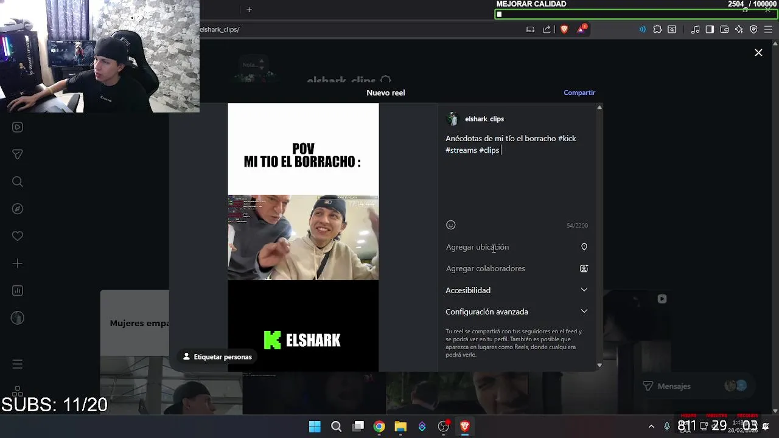Click the add collaborators person icon
This screenshot has width=779, height=438.
pyautogui.click(x=584, y=268)
